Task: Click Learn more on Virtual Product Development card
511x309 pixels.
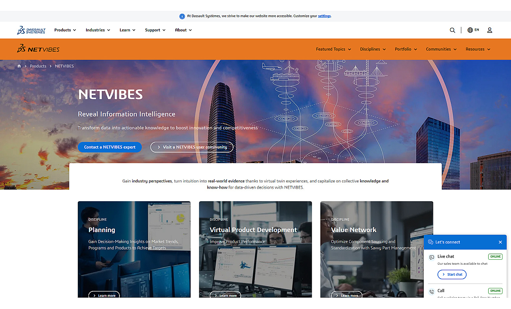Action: coord(226,295)
